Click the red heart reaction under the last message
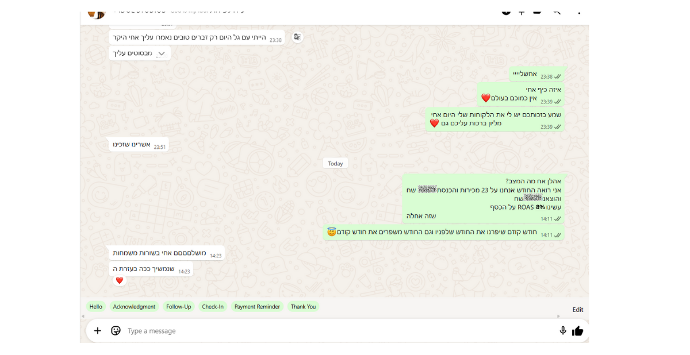The height and width of the screenshot is (355, 690). 120,280
